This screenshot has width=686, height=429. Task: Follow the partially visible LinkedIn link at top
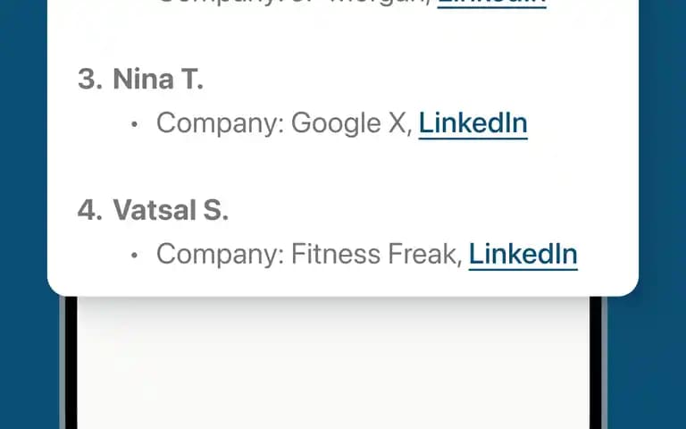tap(492, 4)
